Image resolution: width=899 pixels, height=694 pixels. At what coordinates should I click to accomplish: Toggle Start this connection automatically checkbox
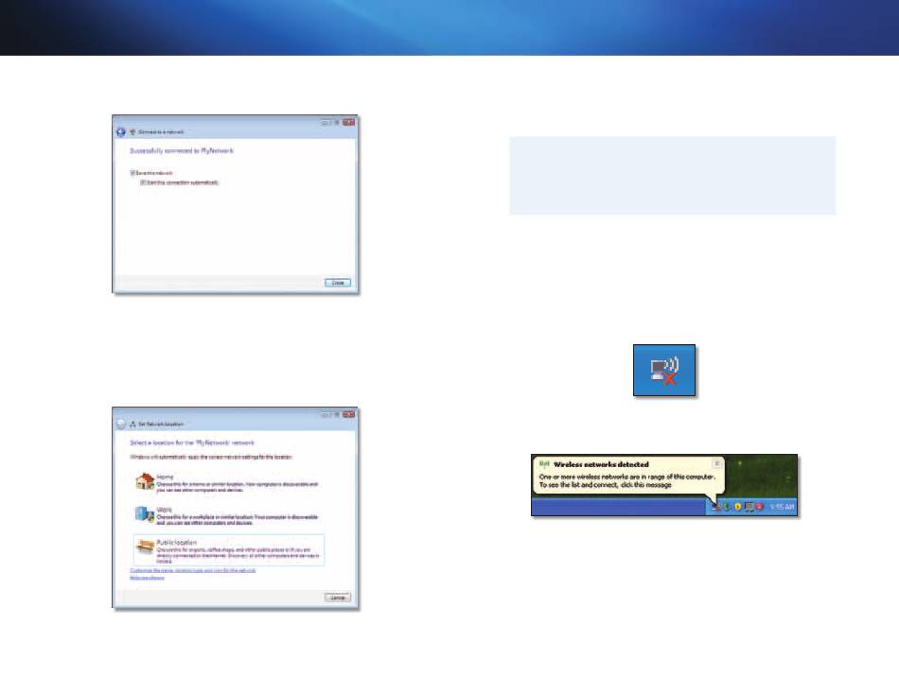pos(143,182)
